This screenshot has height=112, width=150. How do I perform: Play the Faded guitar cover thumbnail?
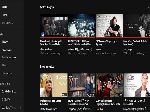109,85
